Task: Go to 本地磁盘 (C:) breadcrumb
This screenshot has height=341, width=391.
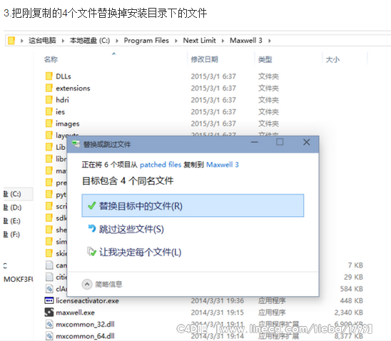Action: [x=90, y=41]
